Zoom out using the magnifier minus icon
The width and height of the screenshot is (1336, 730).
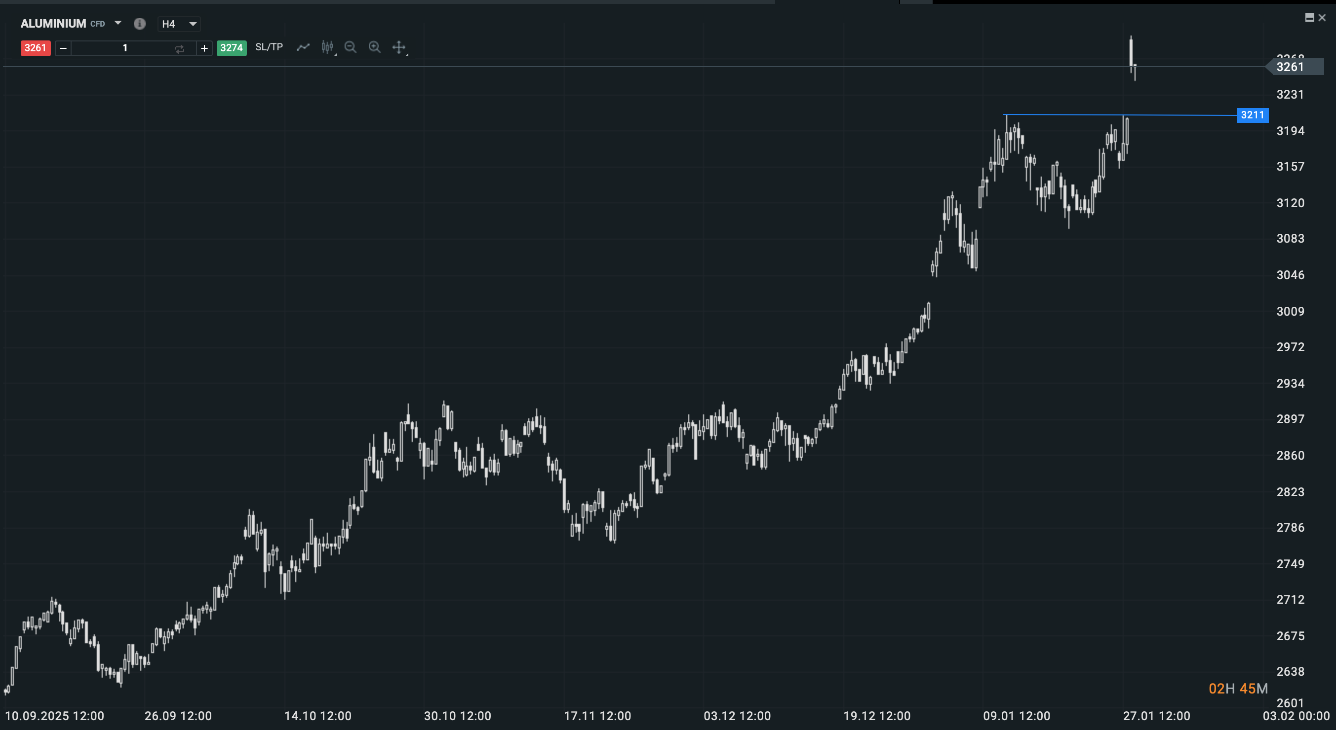pos(351,47)
